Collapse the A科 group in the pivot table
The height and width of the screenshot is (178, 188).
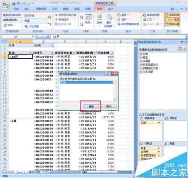click(11, 121)
